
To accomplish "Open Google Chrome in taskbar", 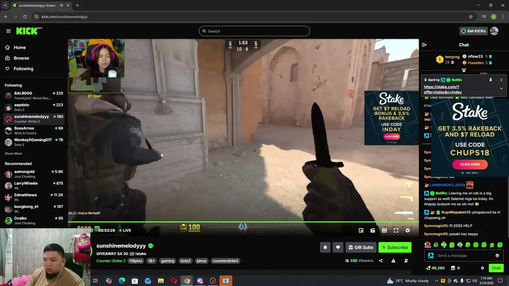I will (187, 281).
